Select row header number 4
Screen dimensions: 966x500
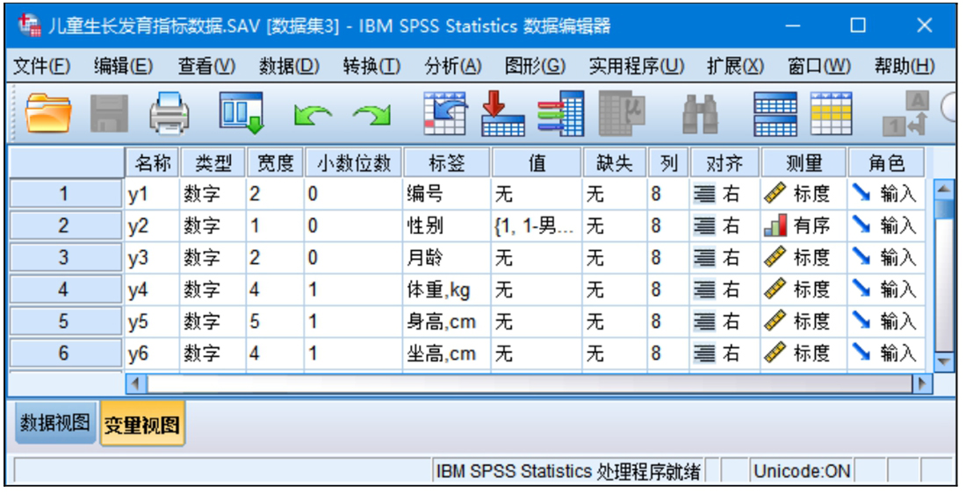click(63, 290)
